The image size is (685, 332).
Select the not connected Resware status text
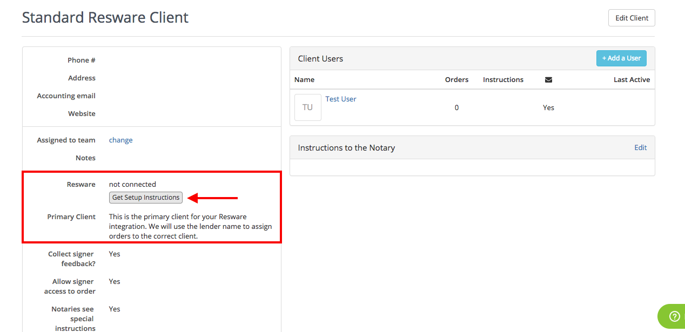click(132, 184)
